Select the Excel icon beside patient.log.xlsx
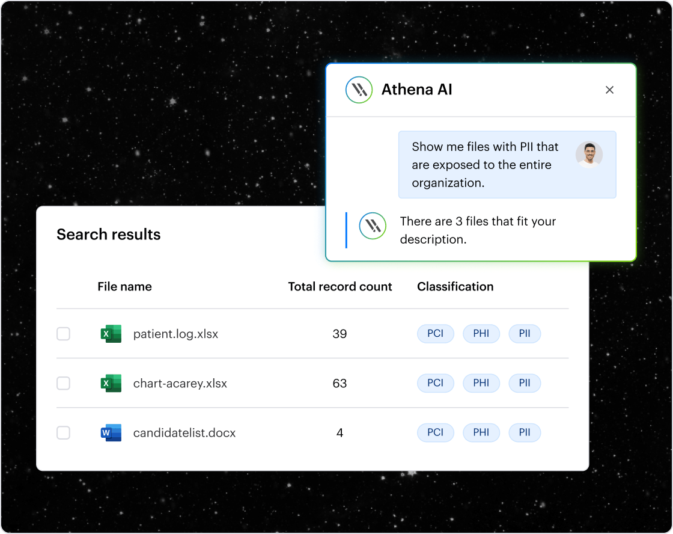The image size is (673, 534). (111, 334)
